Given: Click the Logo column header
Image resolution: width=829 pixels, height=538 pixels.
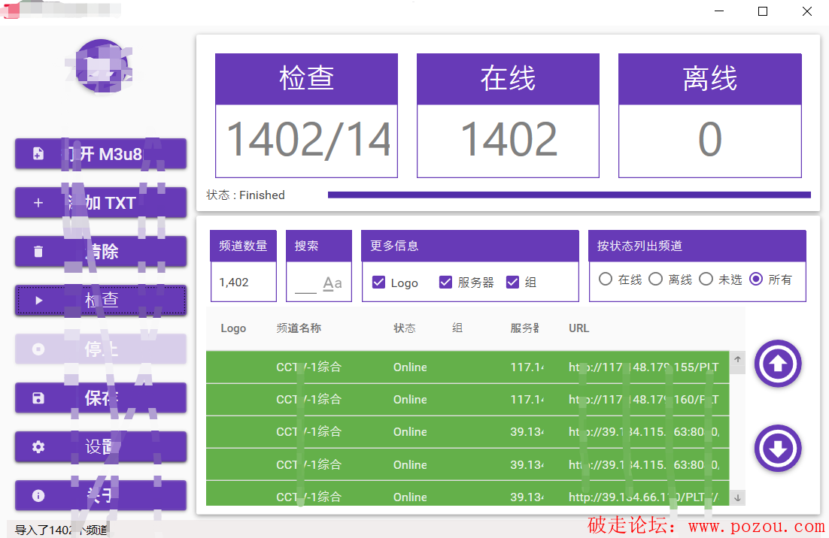Looking at the screenshot, I should (233, 328).
